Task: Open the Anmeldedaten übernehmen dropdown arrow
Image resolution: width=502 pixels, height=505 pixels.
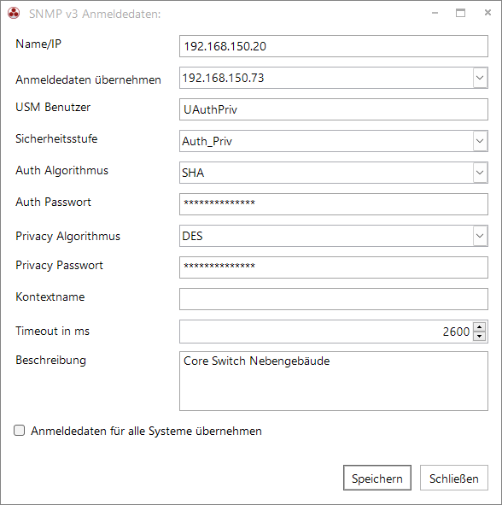Action: pos(480,78)
